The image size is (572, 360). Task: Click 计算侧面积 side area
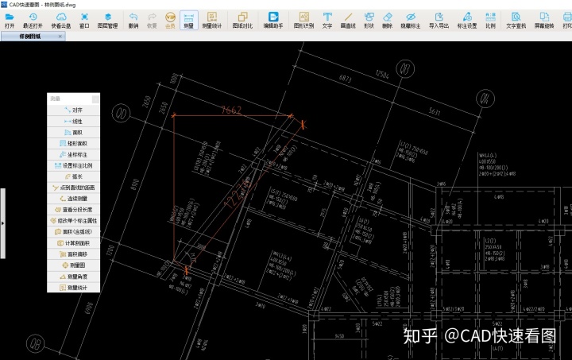click(x=73, y=243)
